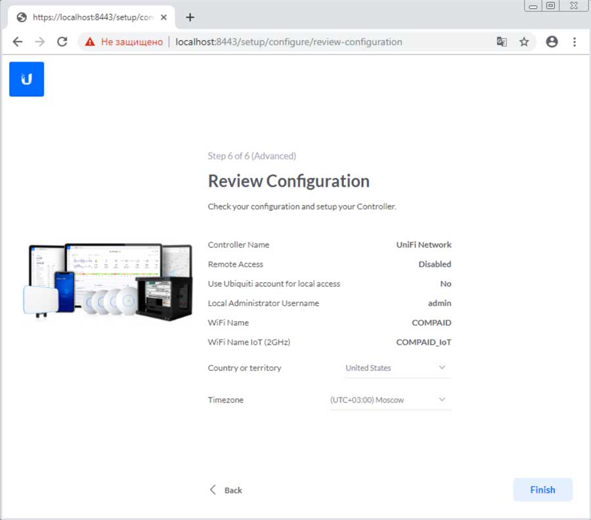This screenshot has width=591, height=520.
Task: Maximize the browser window
Action: [x=551, y=6]
